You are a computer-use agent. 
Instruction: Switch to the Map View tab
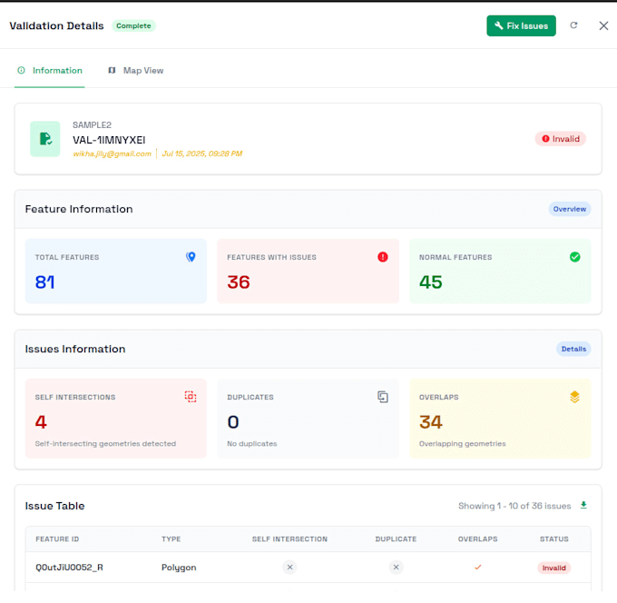pyautogui.click(x=136, y=71)
